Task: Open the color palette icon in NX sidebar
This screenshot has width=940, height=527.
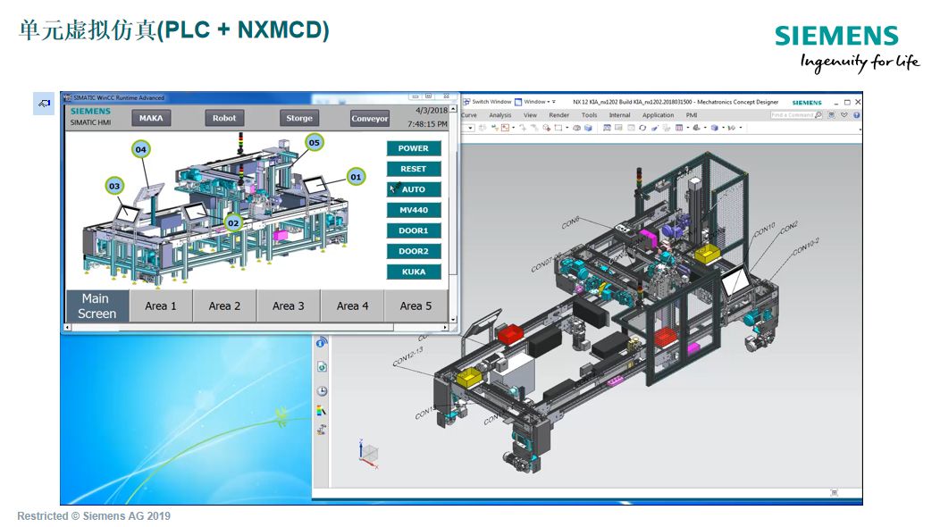Action: pos(322,411)
